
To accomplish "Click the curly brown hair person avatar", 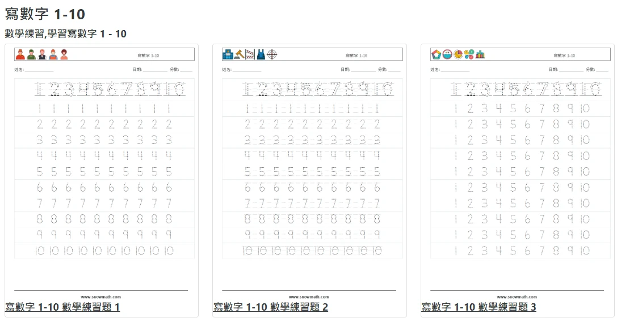I will [x=64, y=54].
